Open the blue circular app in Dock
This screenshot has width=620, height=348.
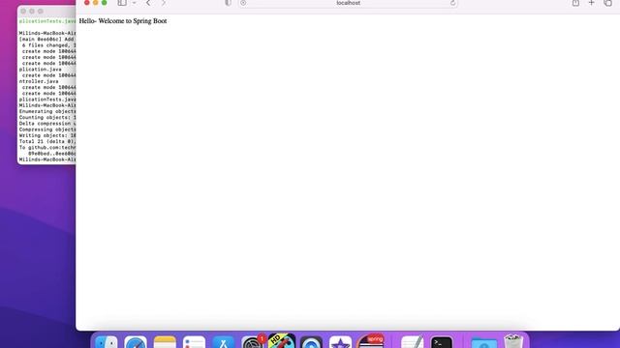[311, 342]
